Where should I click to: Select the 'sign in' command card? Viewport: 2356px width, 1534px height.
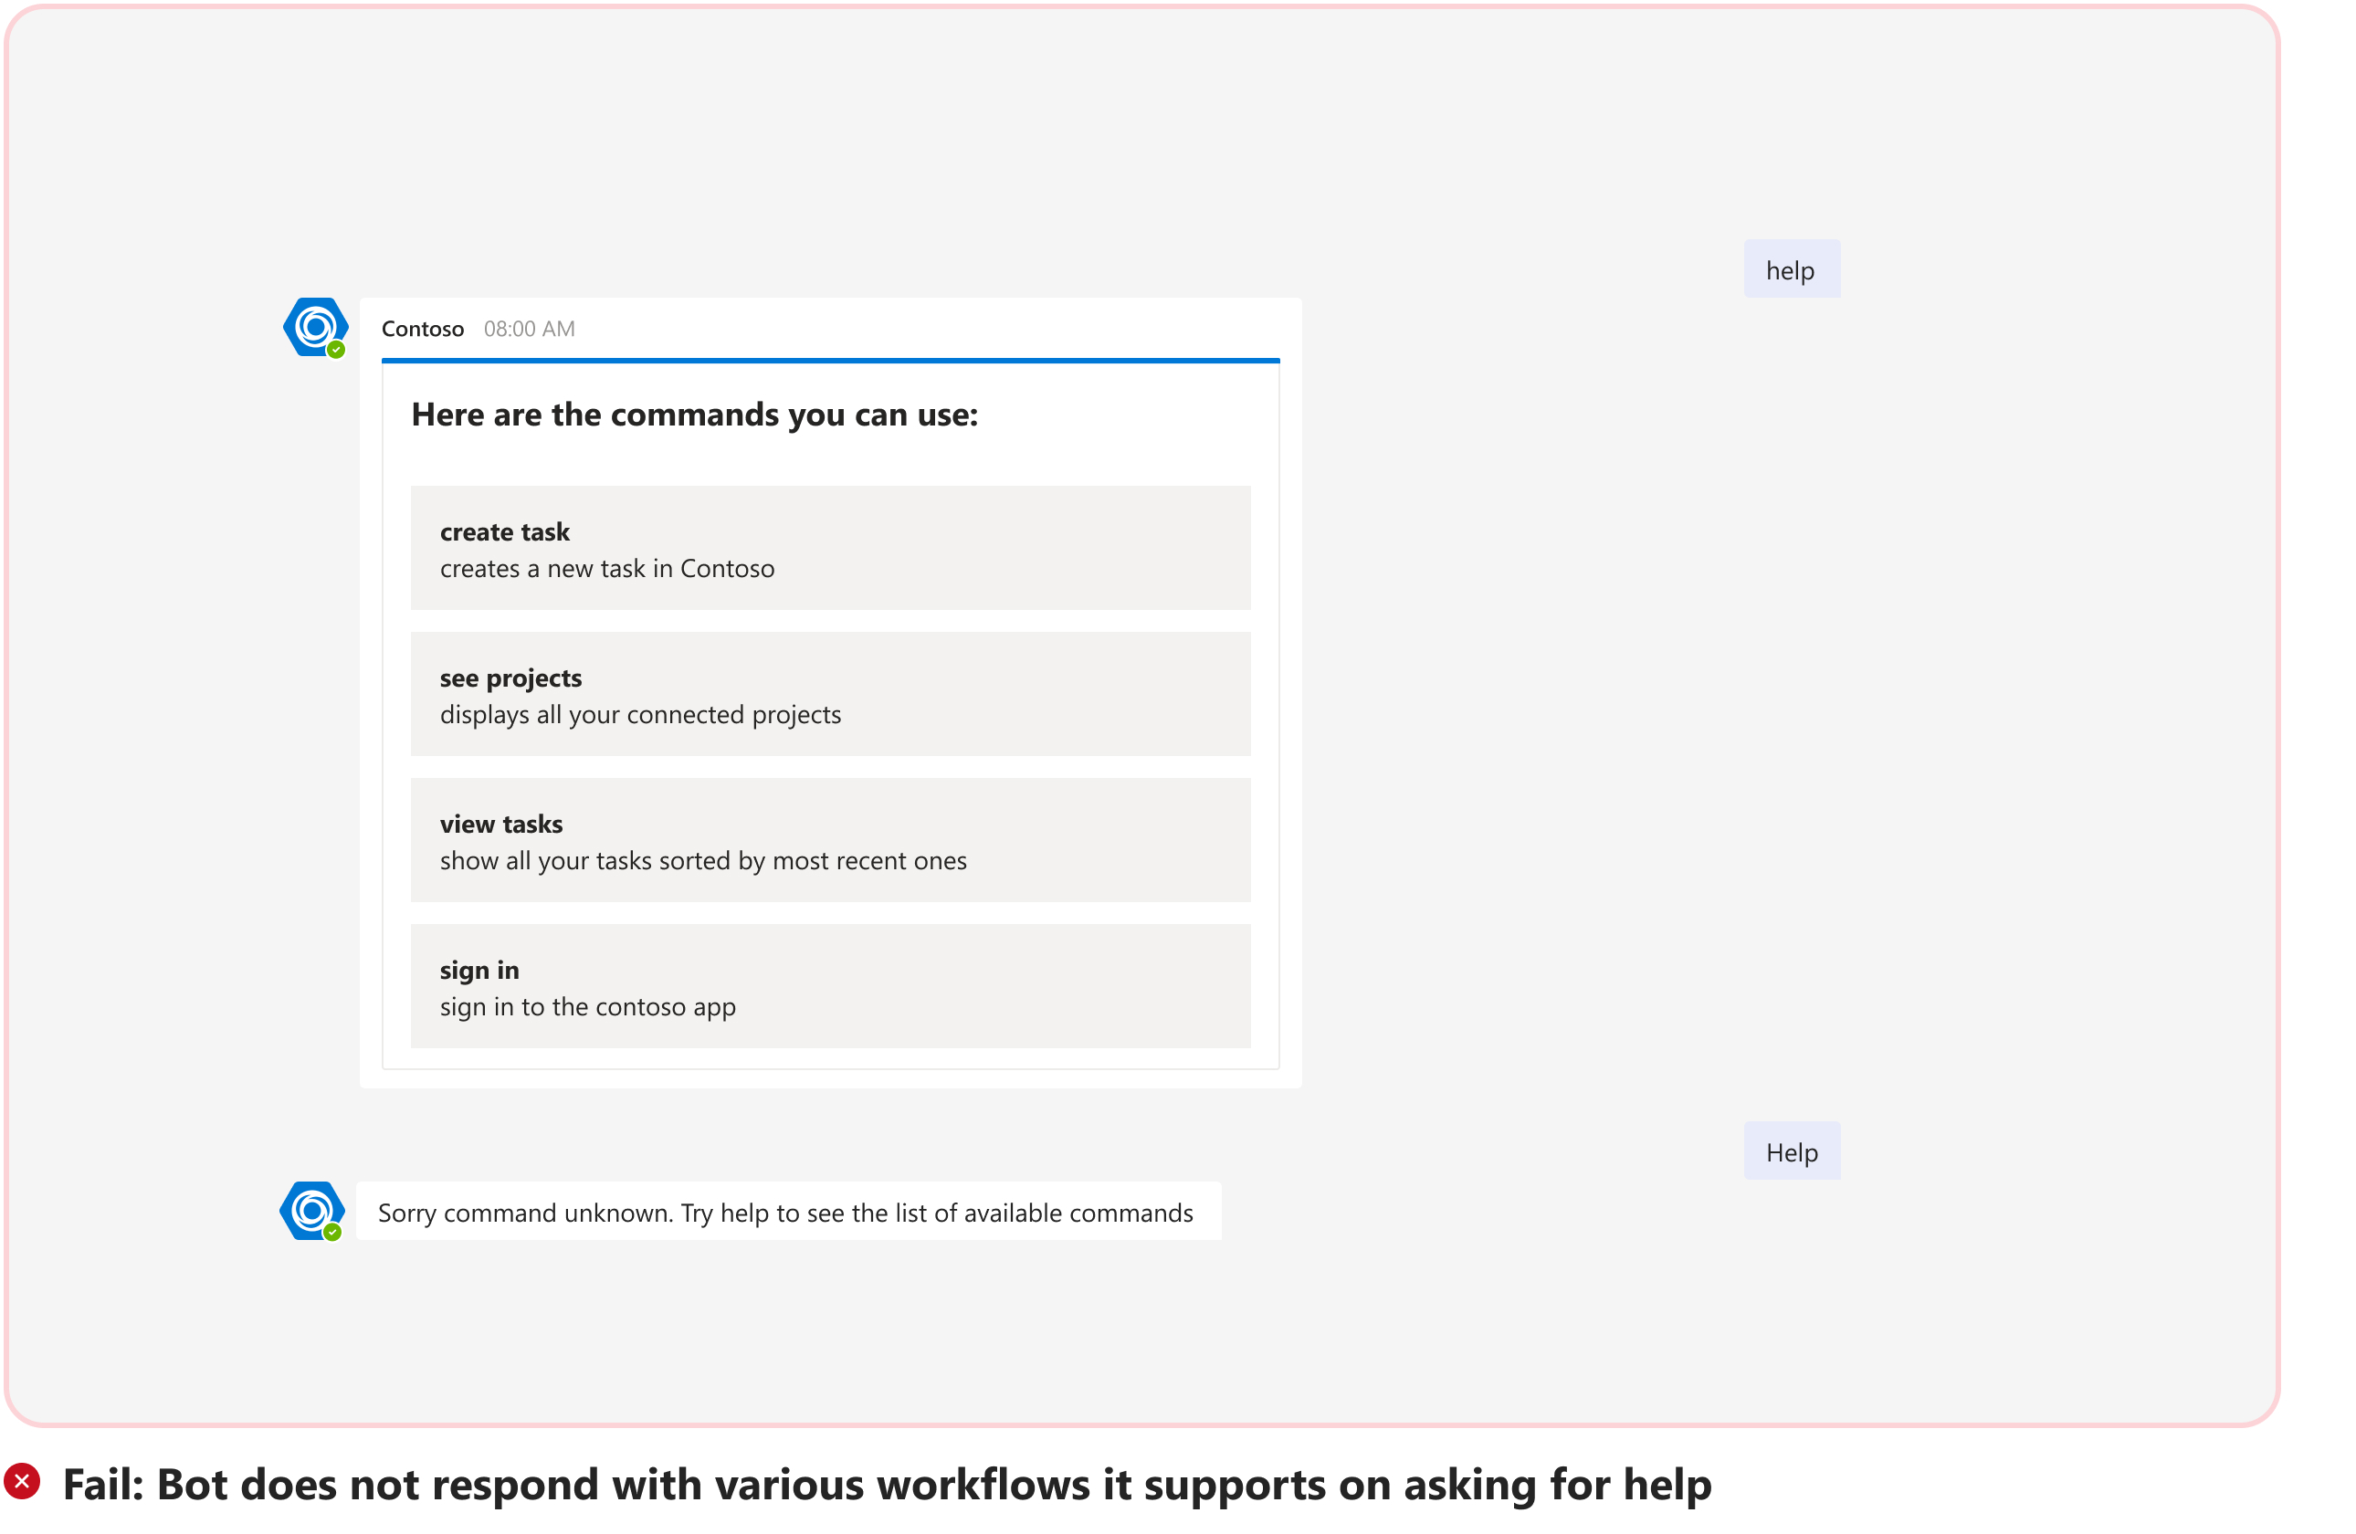point(831,987)
